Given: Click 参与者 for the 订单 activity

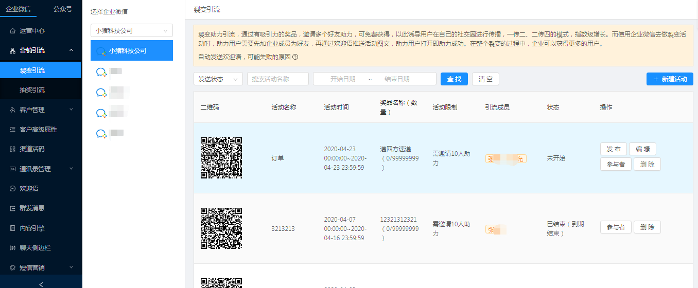Looking at the screenshot, I should point(616,164).
